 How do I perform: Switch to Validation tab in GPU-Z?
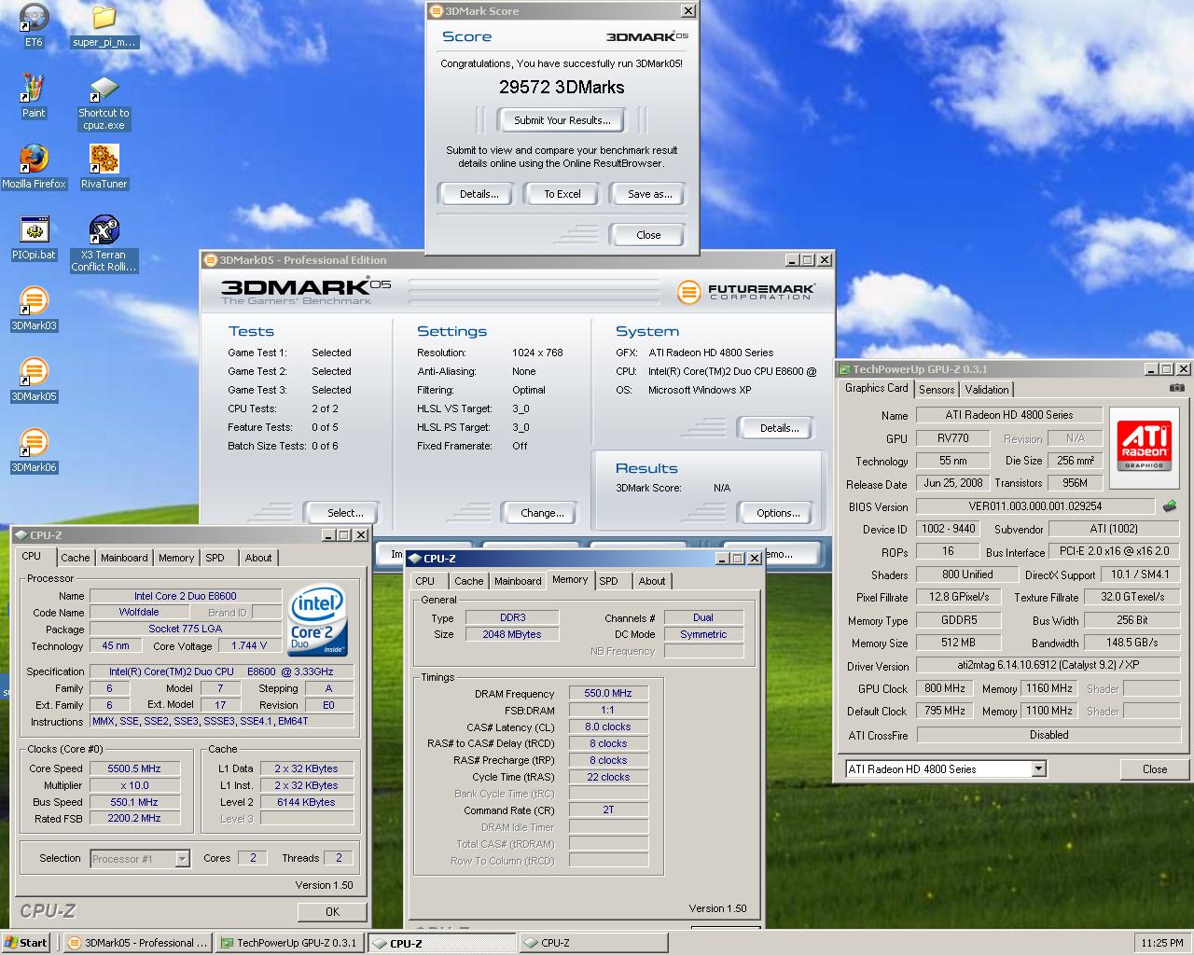tap(987, 390)
